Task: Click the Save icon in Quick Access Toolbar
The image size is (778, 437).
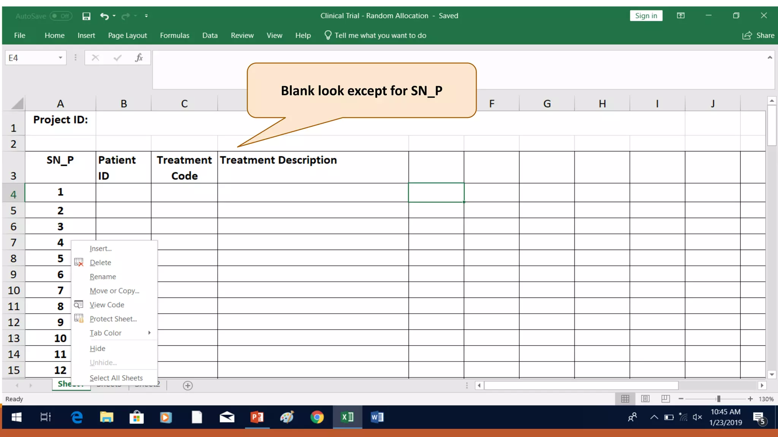Action: tap(86, 16)
